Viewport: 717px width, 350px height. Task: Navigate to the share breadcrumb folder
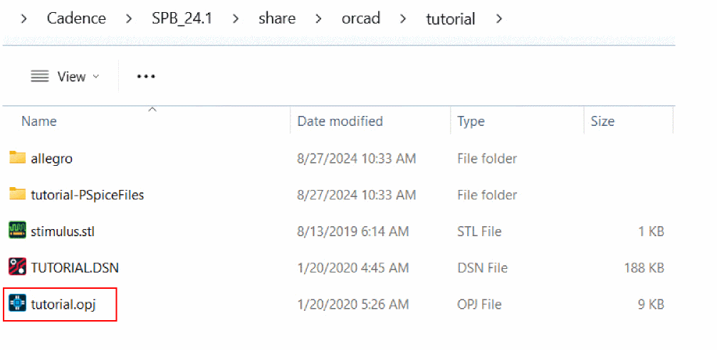tap(277, 18)
